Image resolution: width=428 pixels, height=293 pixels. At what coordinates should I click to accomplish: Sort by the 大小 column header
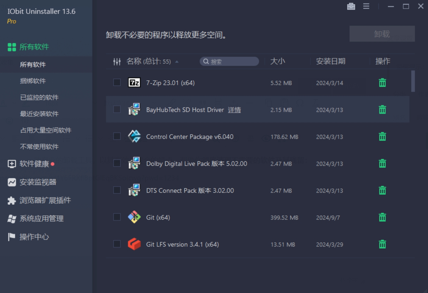coord(278,61)
